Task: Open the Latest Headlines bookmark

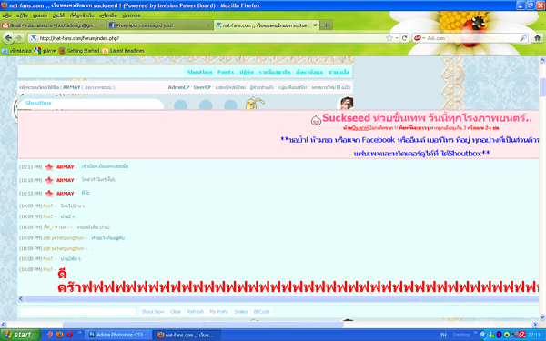Action: tap(123, 51)
